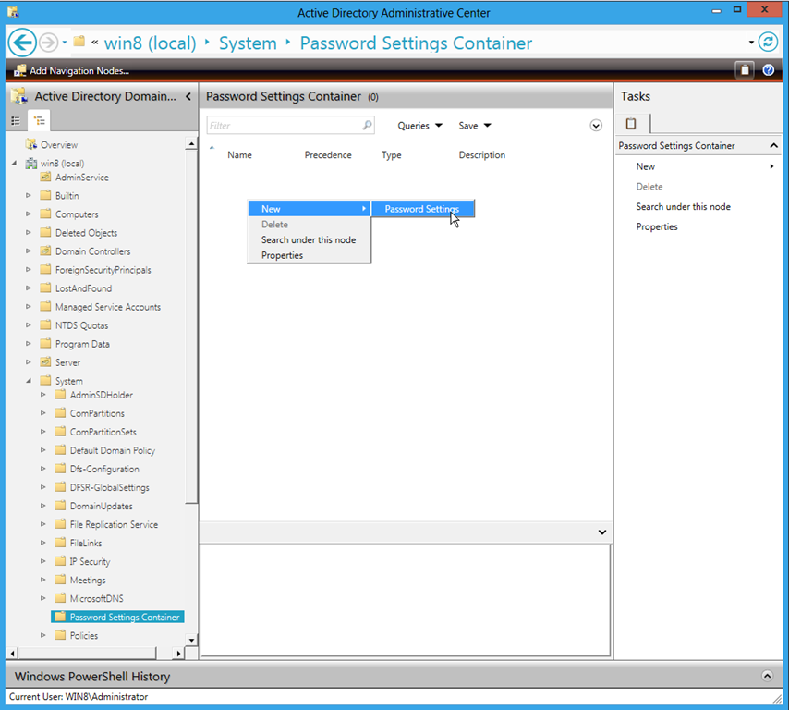Screen dimensions: 789x710
Task: Select Properties in the context menu
Action: (309, 255)
